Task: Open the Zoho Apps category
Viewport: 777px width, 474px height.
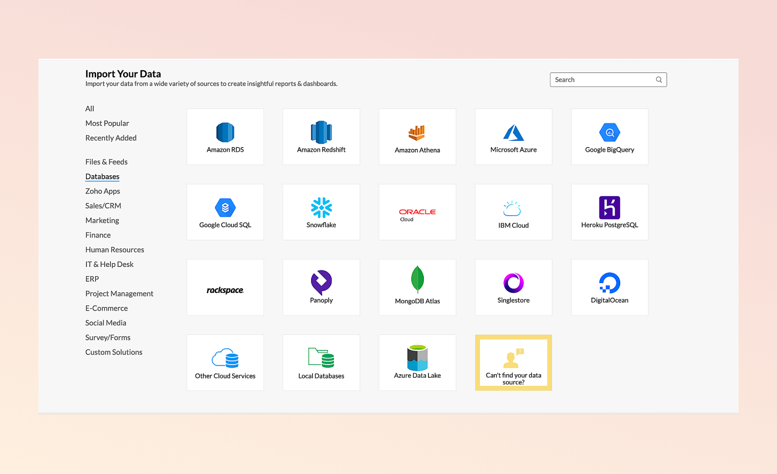Action: [x=103, y=191]
